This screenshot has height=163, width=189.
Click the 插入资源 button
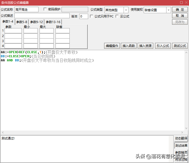(x=145, y=46)
